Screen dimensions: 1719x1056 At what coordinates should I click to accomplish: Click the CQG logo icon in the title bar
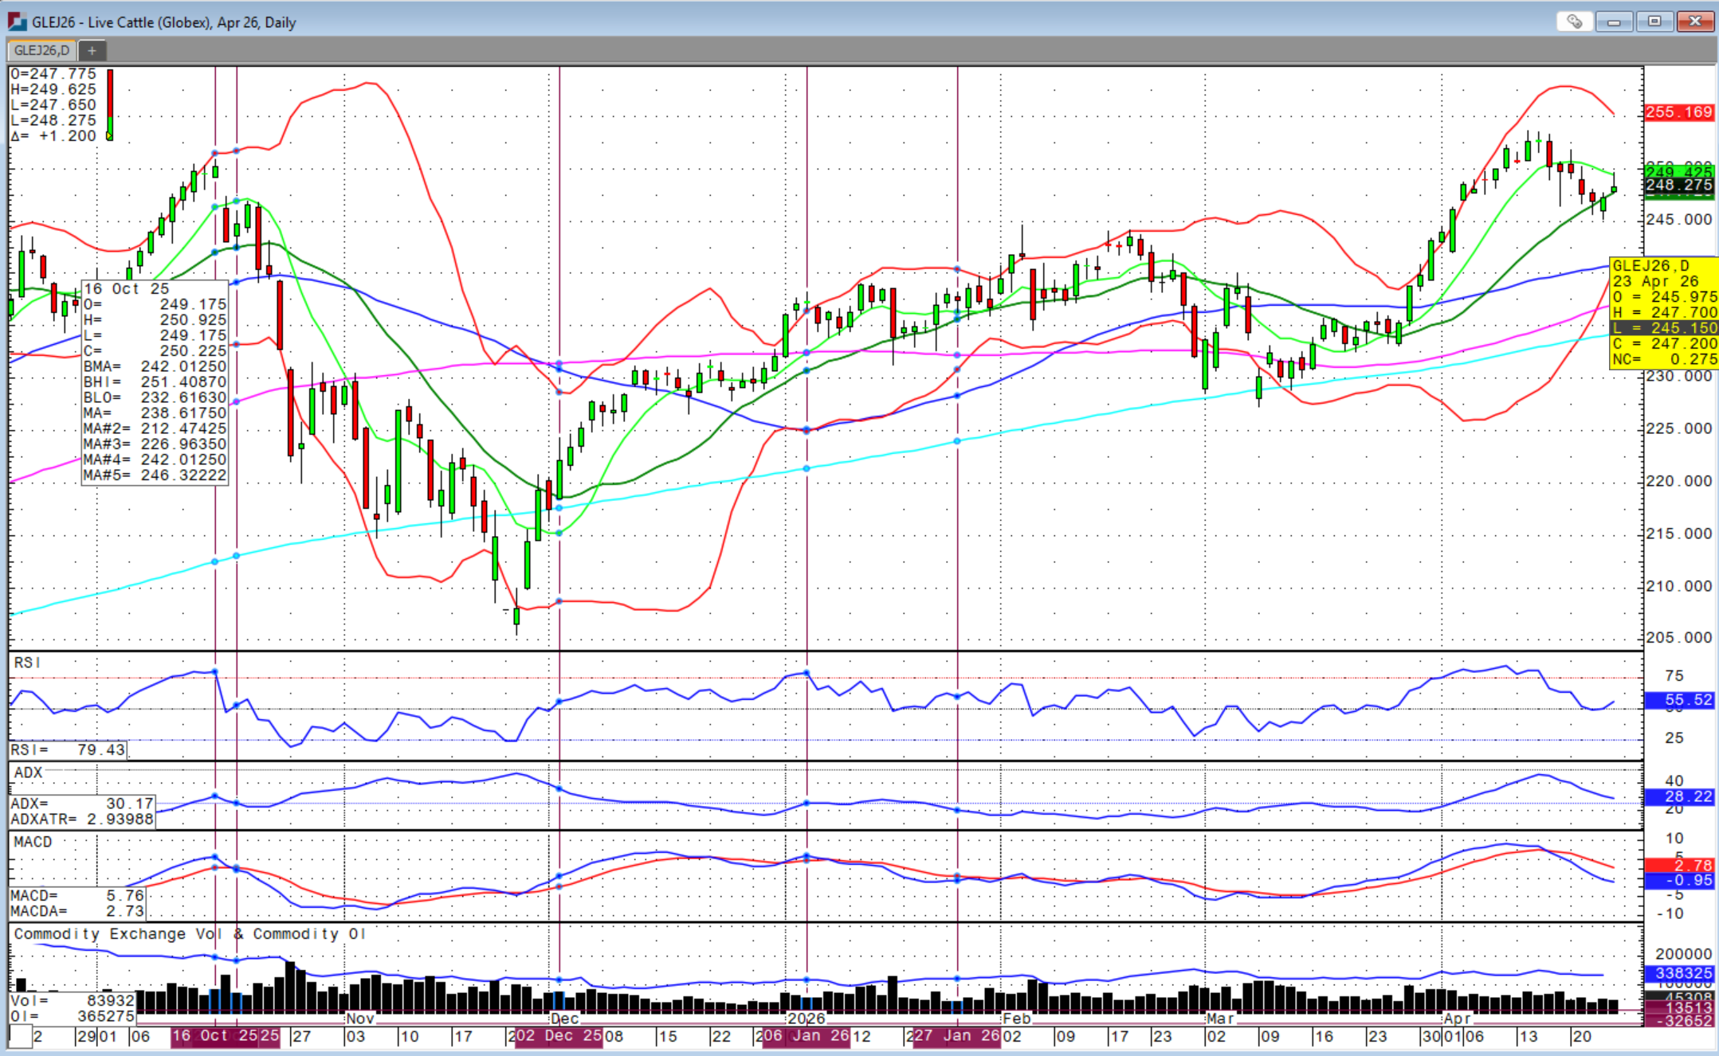click(x=17, y=22)
